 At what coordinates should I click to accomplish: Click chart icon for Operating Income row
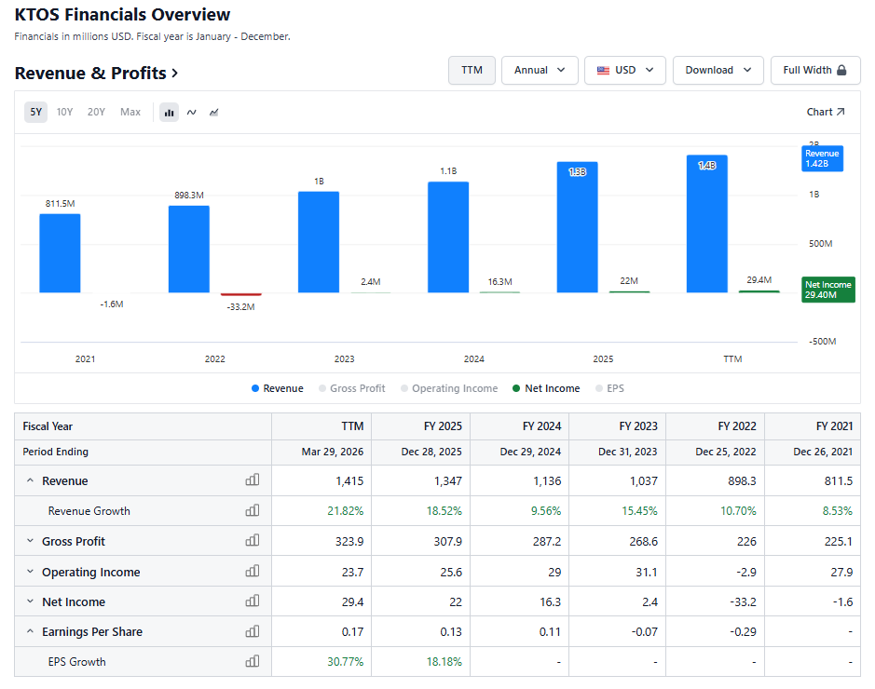point(253,571)
